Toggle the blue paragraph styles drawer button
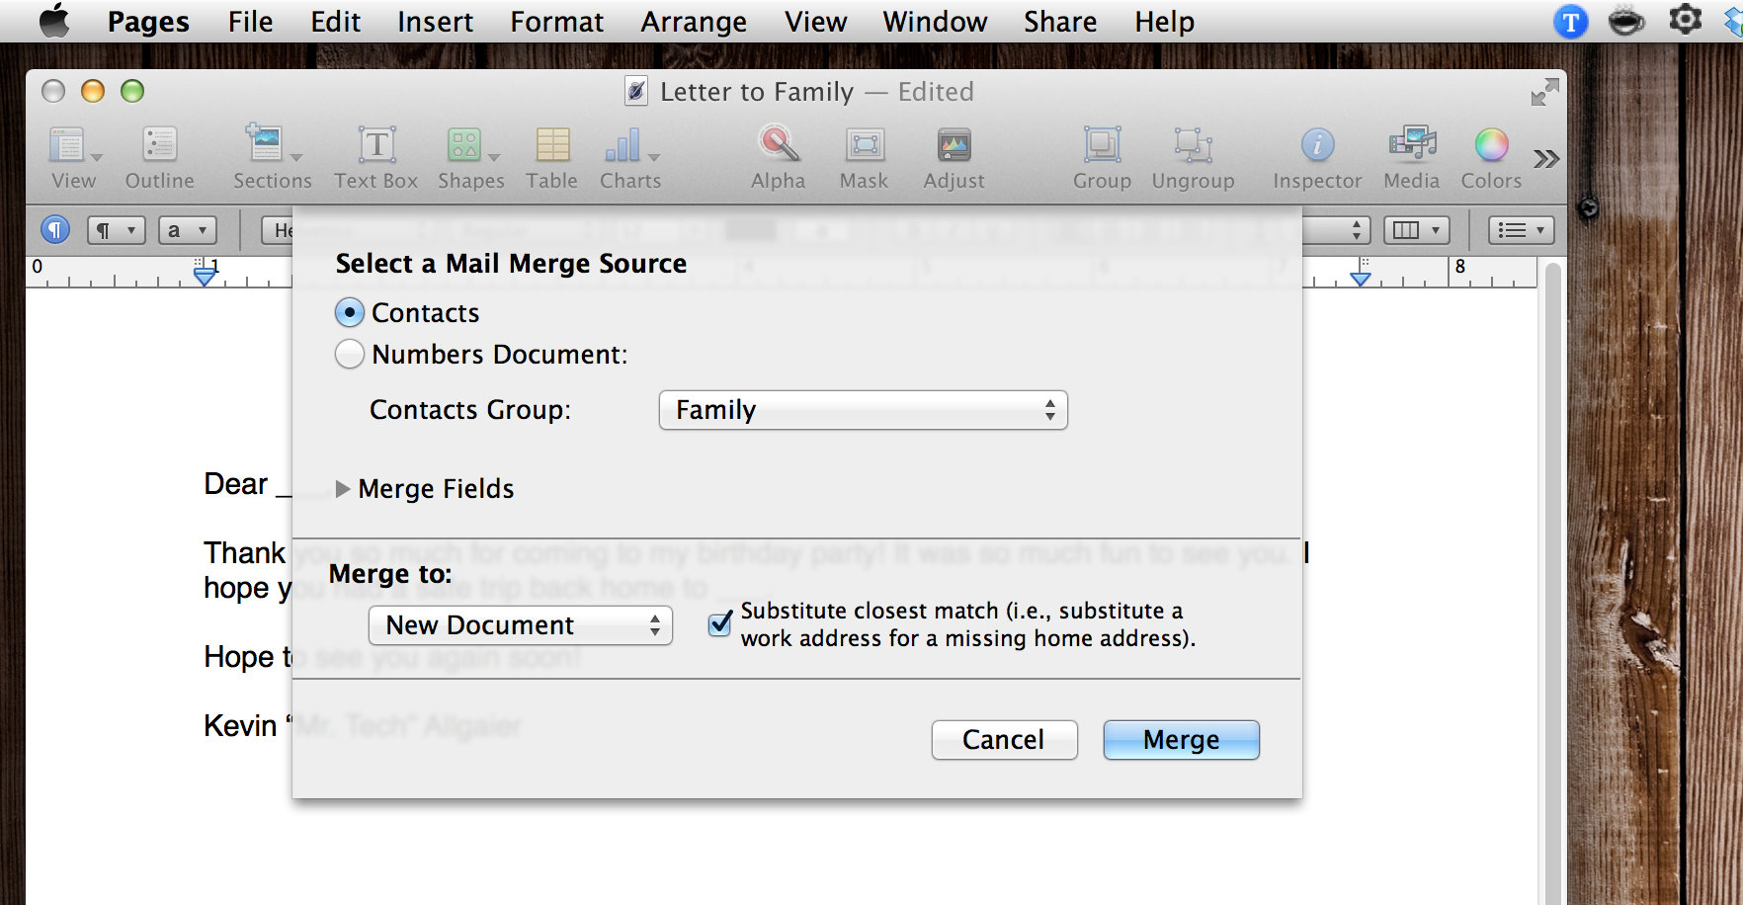Image resolution: width=1743 pixels, height=905 pixels. [55, 230]
